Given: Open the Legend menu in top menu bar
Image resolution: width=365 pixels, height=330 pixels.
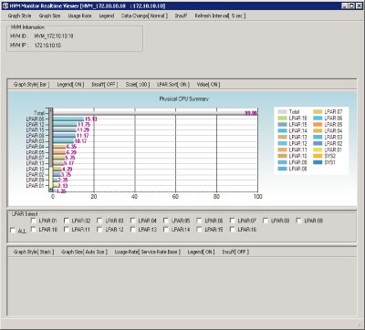Looking at the screenshot, I should [107, 15].
